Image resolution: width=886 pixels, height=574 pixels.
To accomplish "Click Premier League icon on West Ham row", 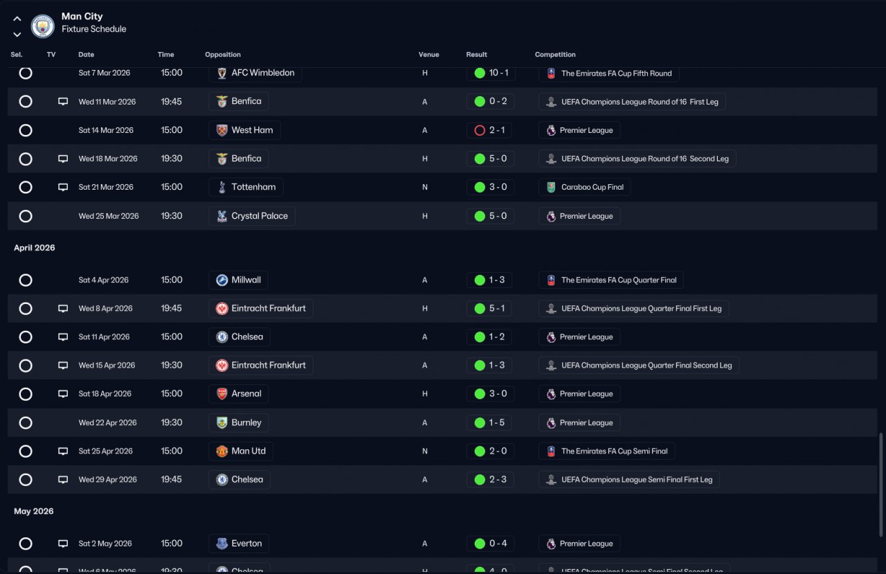I will pyautogui.click(x=551, y=130).
